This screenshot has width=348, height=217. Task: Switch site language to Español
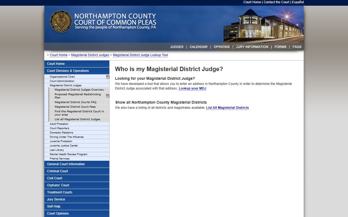tap(298, 2)
